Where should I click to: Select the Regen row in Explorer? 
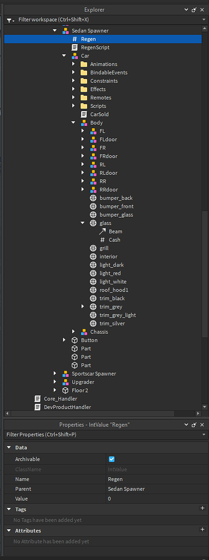click(x=103, y=39)
